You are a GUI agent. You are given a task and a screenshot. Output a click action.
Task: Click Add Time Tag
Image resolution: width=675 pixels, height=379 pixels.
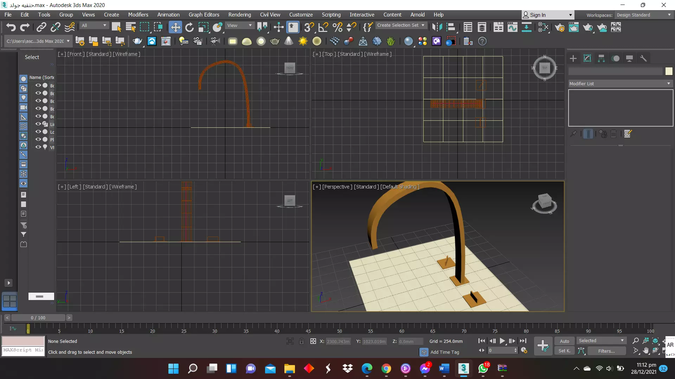coord(445,352)
